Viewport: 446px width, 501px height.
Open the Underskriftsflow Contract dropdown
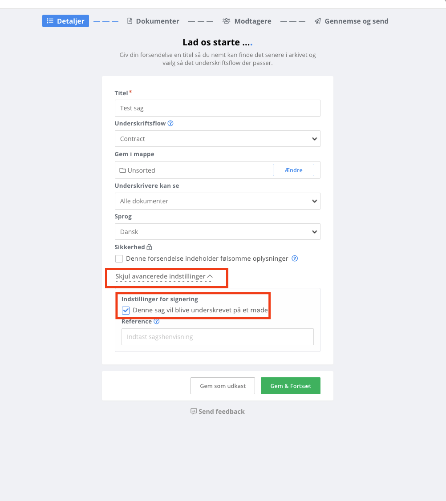click(217, 139)
